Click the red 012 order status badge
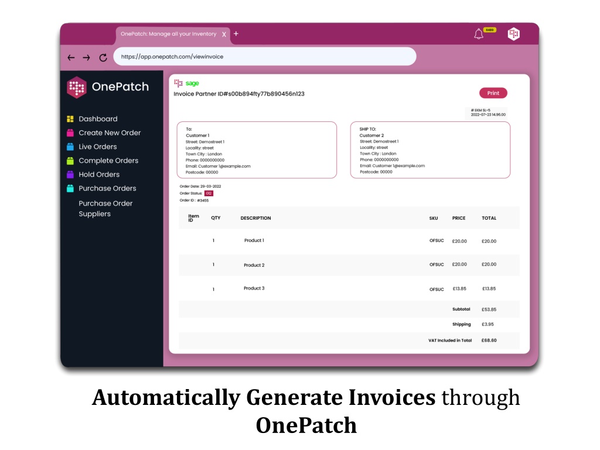 pos(209,193)
